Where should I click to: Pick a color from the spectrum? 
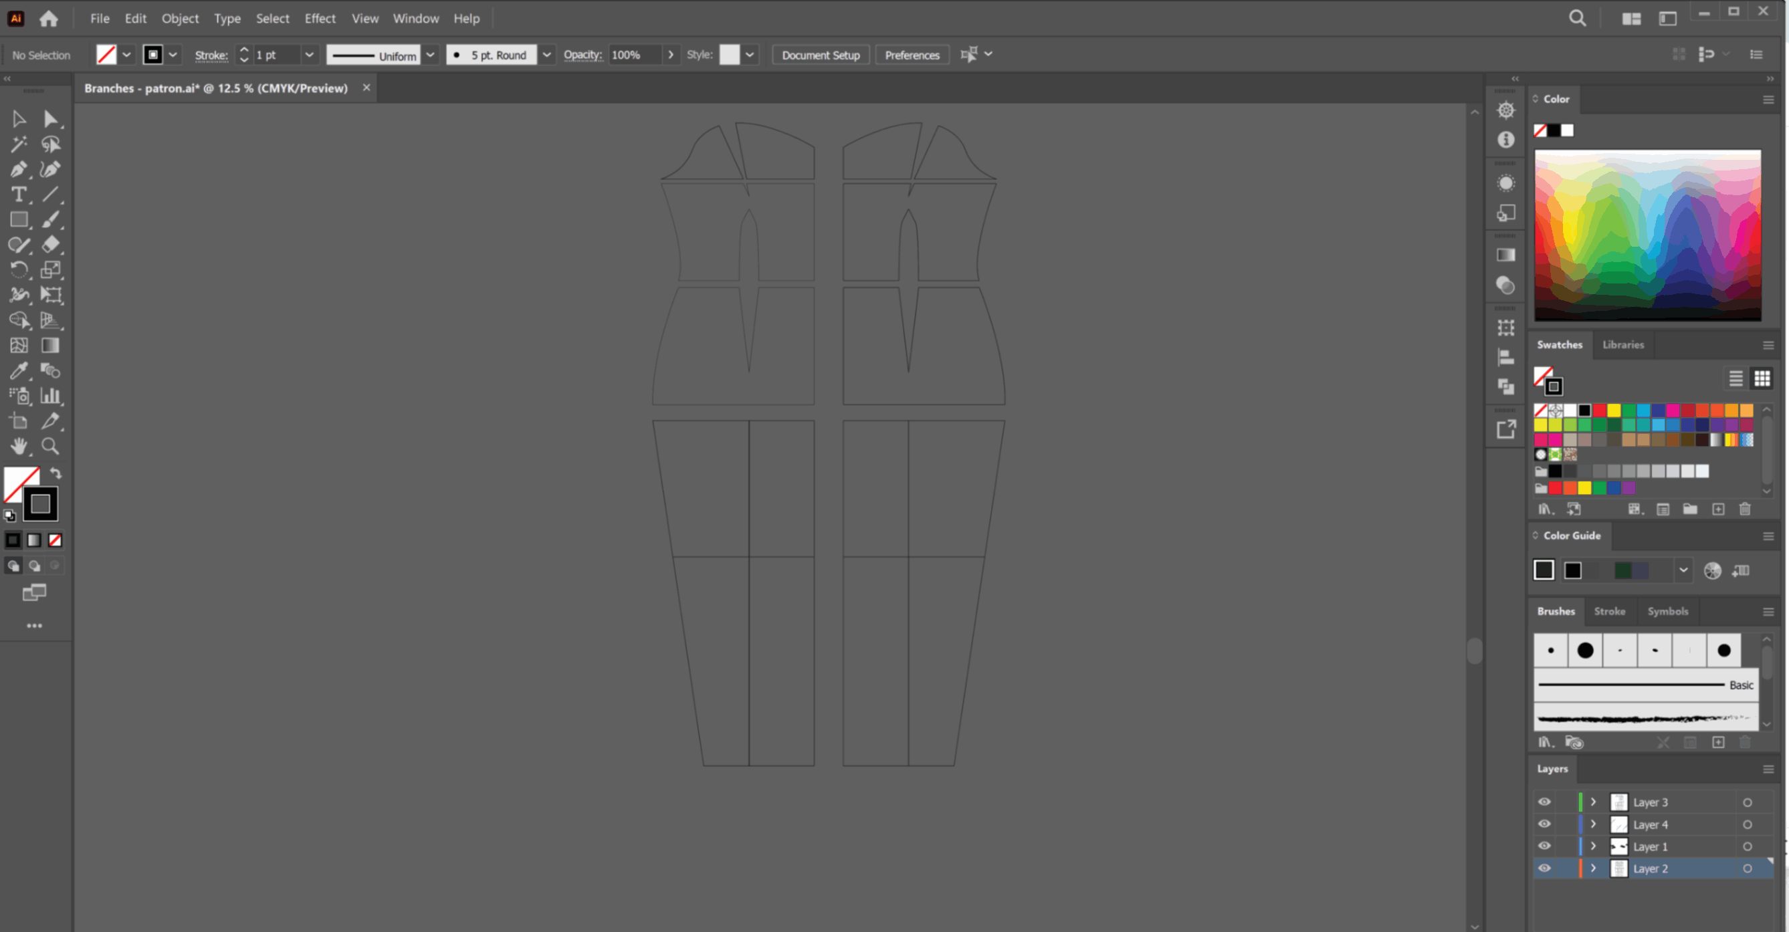[x=1647, y=235]
